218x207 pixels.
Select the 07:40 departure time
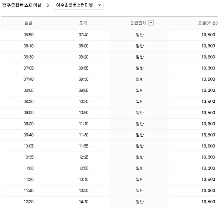[29, 79]
